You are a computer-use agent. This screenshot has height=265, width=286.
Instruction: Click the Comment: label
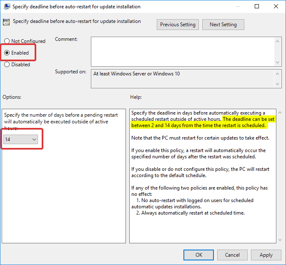[x=66, y=39]
